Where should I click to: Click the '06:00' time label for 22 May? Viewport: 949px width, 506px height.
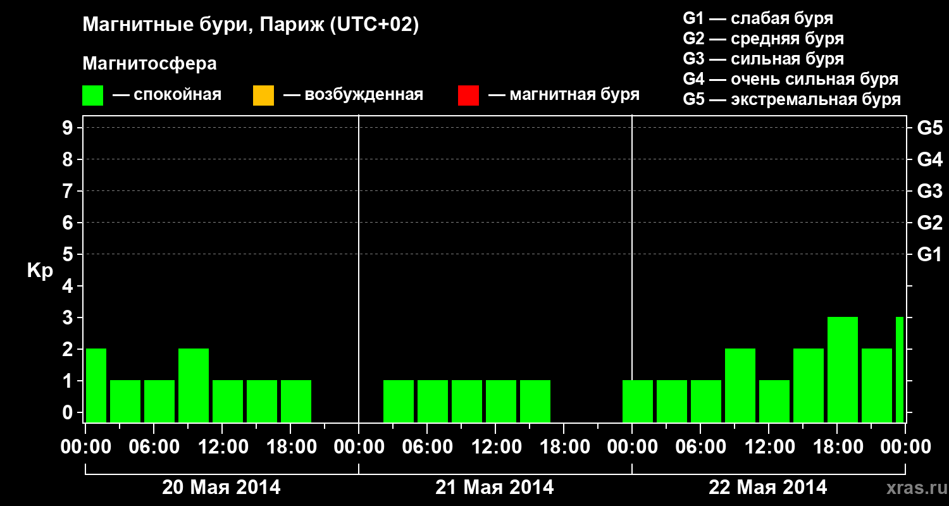[700, 447]
